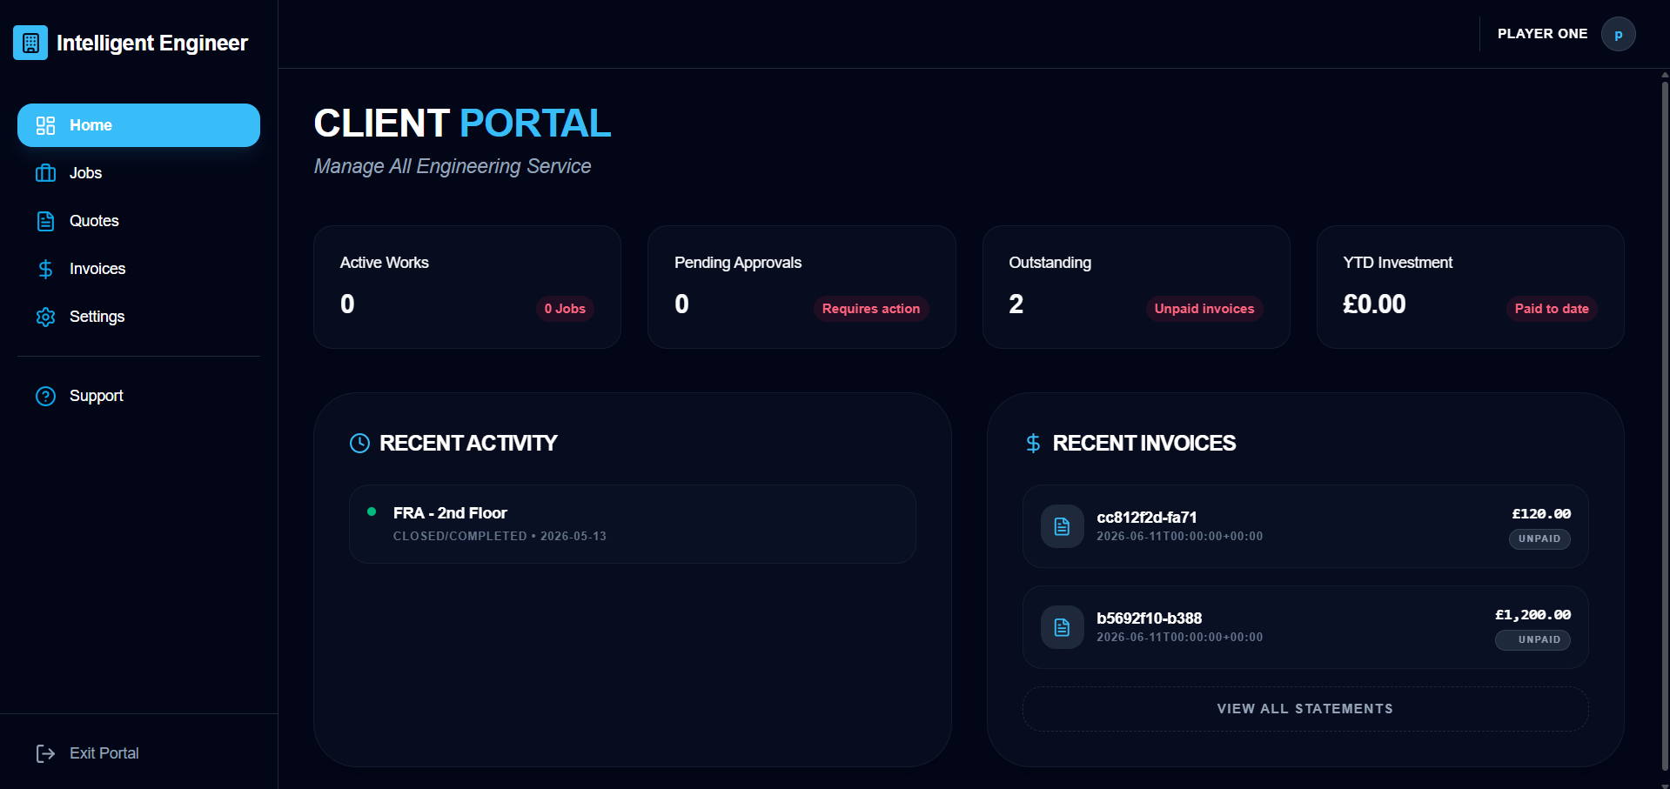The image size is (1670, 789).
Task: Click the document icon for invoice b5692f10-b388
Action: [1062, 627]
